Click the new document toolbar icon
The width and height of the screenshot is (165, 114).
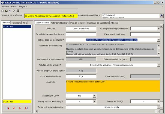pos(2,10)
